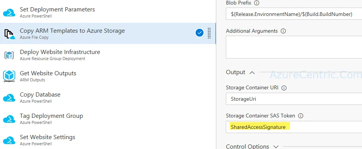Viewport: 362px width, 149px height.
Task: Collapse the Output section
Action: click(252, 73)
